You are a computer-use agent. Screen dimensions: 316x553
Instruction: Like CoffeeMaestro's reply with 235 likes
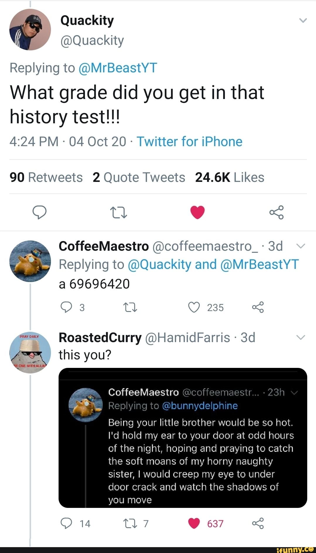click(194, 307)
